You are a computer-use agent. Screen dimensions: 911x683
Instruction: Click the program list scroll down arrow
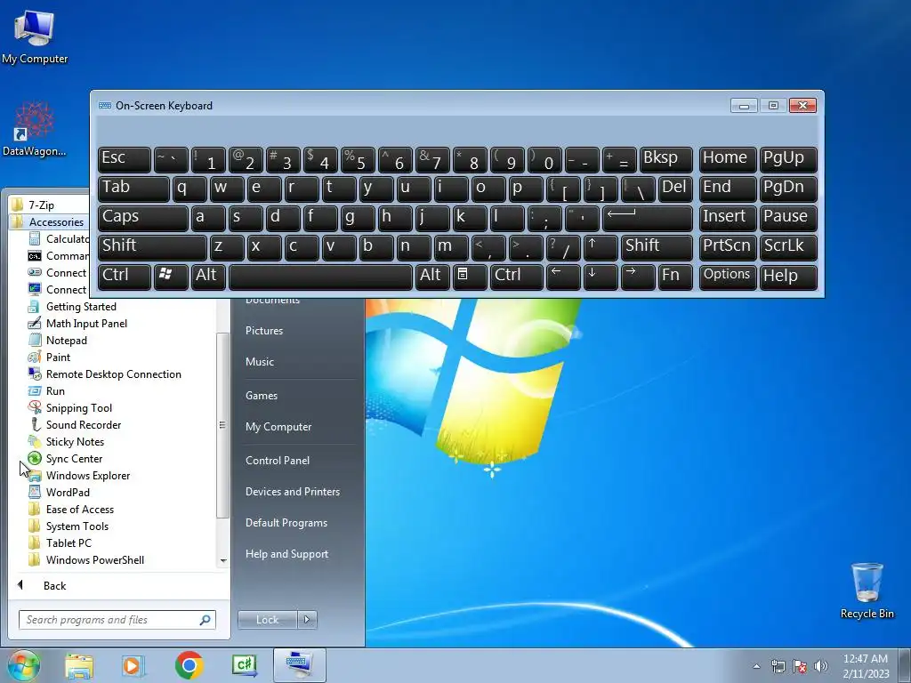[223, 561]
